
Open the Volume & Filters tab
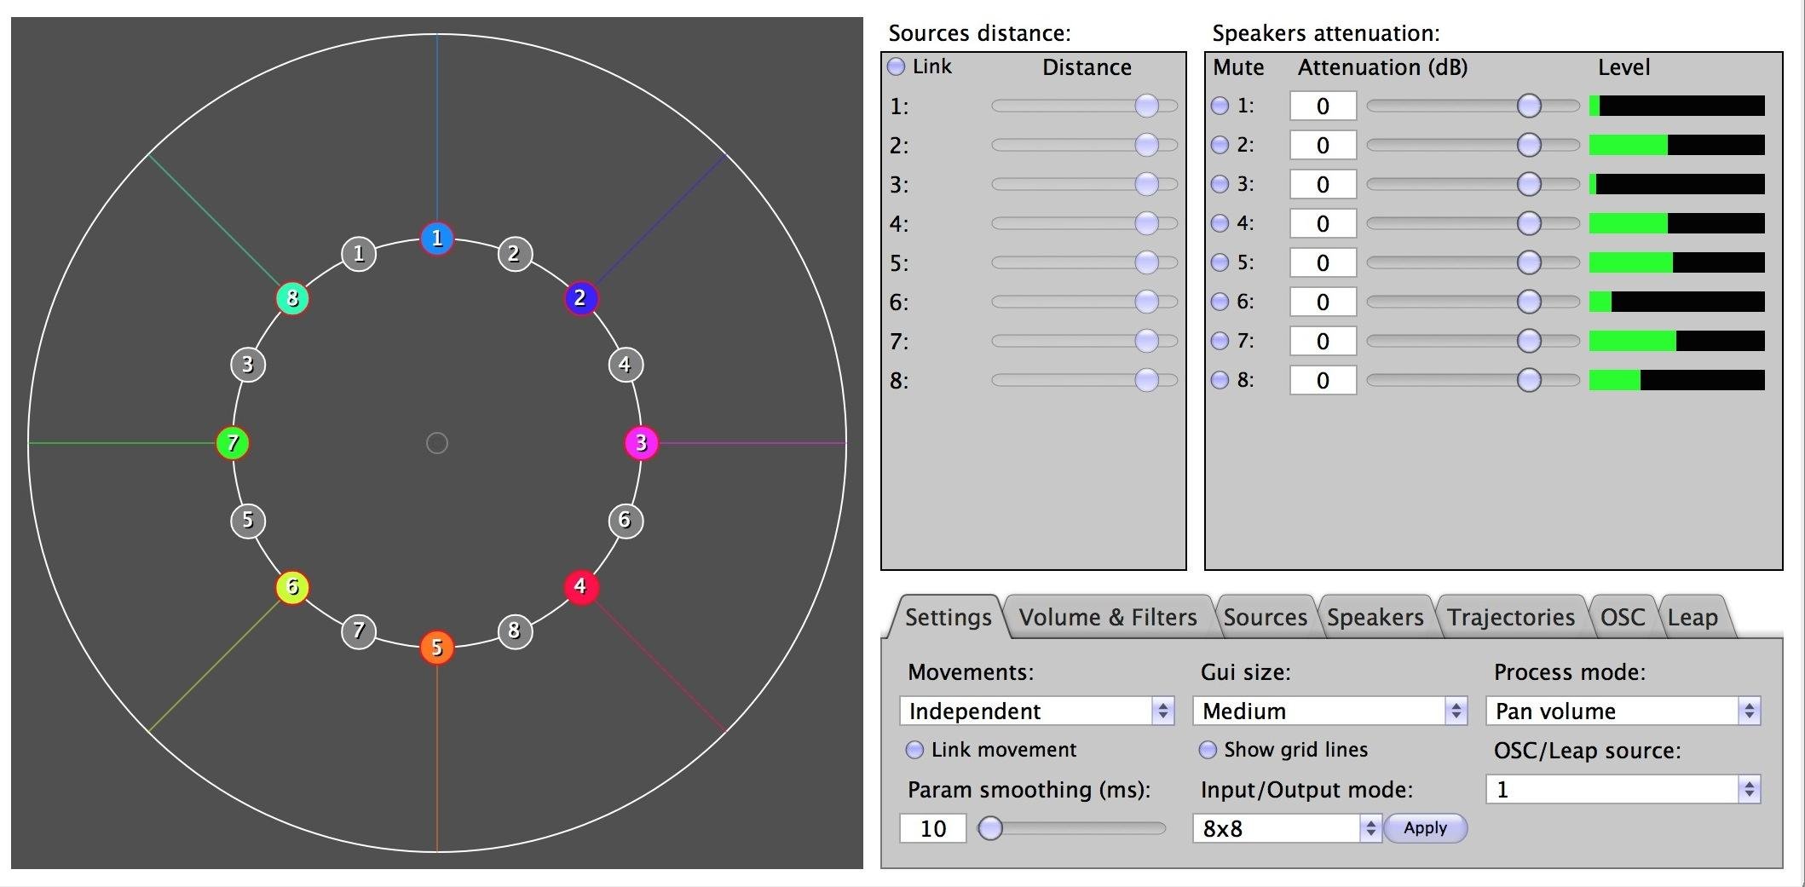click(1108, 617)
